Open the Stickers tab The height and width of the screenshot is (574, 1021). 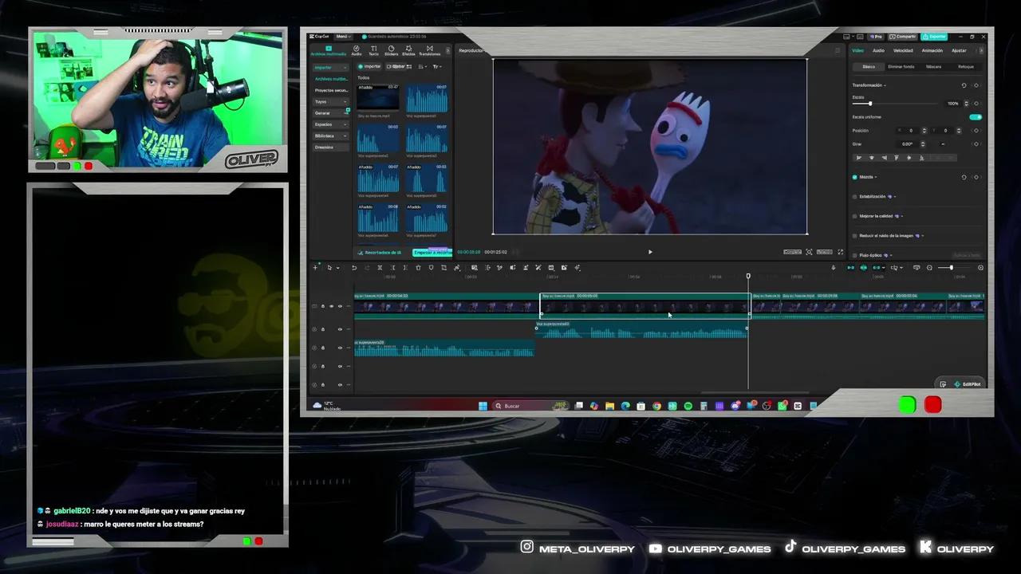[391, 50]
